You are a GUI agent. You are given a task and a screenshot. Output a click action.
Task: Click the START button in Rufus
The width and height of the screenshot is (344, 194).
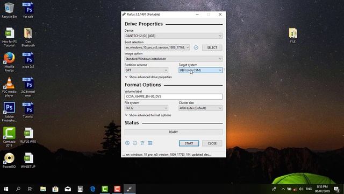click(x=189, y=143)
